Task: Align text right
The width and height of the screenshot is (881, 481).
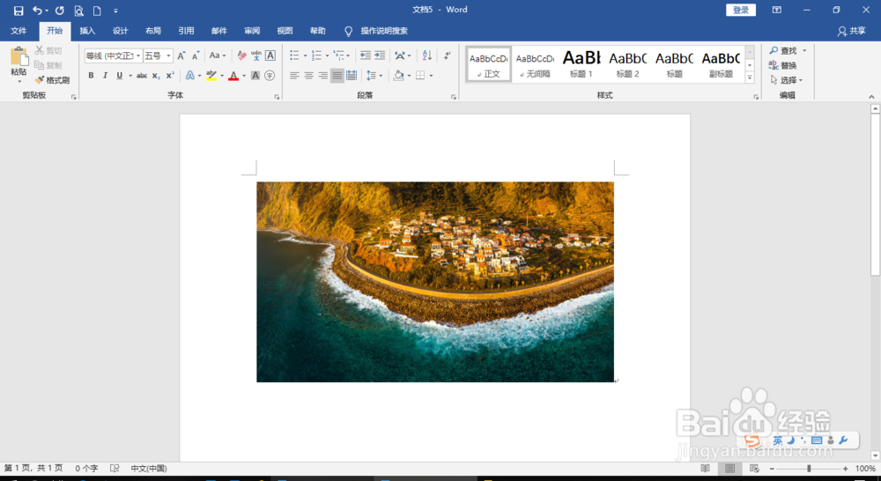Action: point(323,75)
